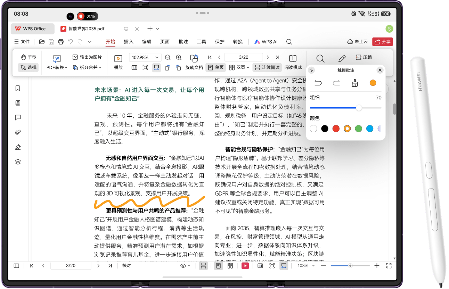Click the search magnifier next to WPS AI
The image size is (449, 289).
click(289, 42)
